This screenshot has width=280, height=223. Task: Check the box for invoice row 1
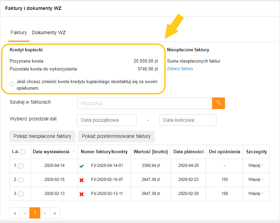click(21, 166)
